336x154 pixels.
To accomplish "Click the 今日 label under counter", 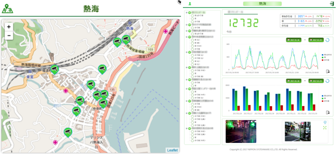I will (229, 32).
